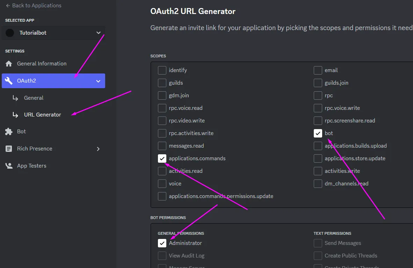Tick the voice scope checkbox
This screenshot has height=268, width=413.
pyautogui.click(x=162, y=184)
